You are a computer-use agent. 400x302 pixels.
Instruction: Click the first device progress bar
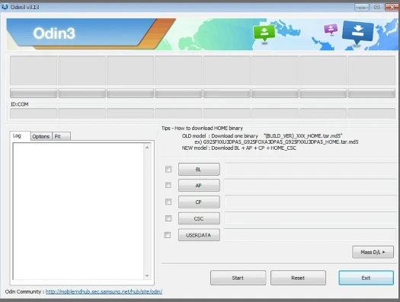(x=34, y=94)
